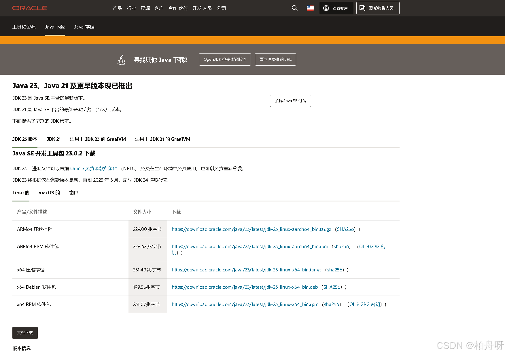Switch to 适用于 JDK 23 的 GraalVM tab

pyautogui.click(x=98, y=139)
